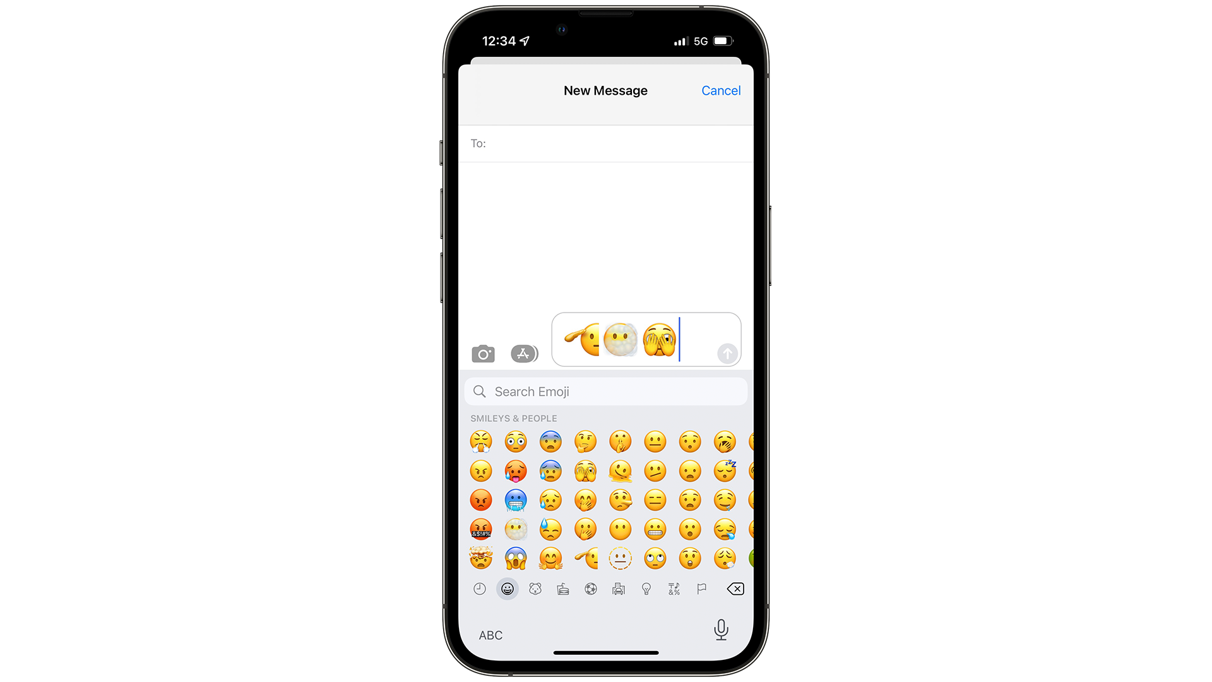Select the food and drink emoji category
The image size is (1212, 682).
562,589
